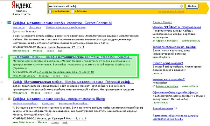210x126 pixels.
Task: Open the Доставка sitelink
Action: click(x=35, y=27)
